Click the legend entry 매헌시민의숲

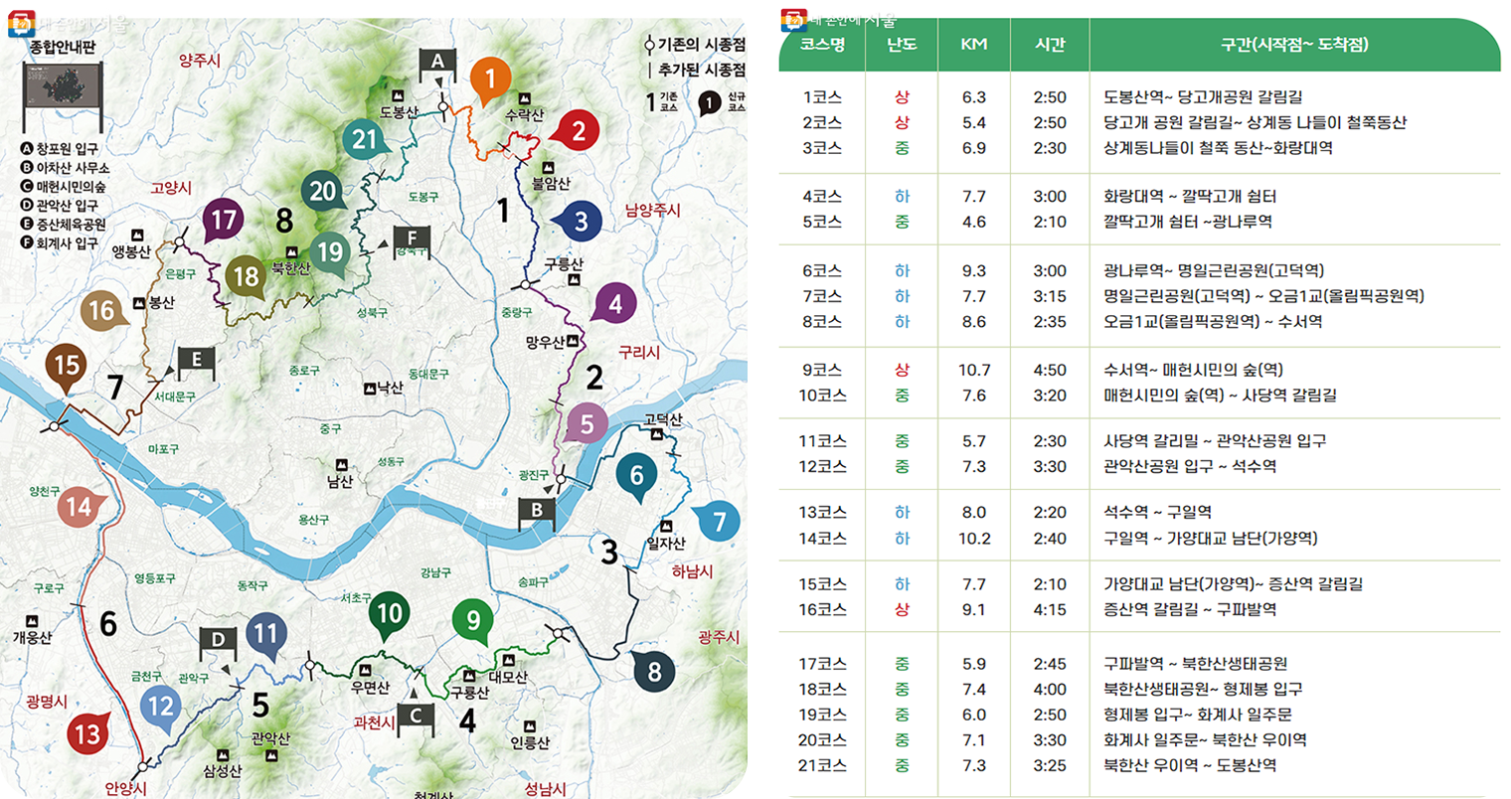71,187
